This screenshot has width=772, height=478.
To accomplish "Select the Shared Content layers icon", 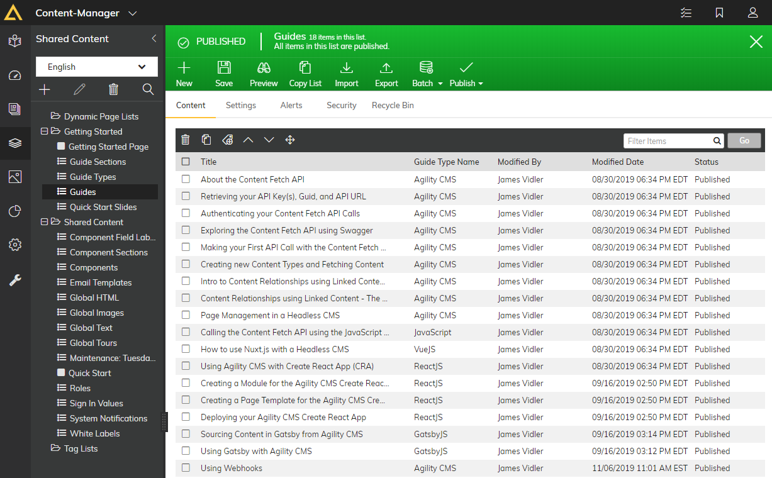I will 15,143.
